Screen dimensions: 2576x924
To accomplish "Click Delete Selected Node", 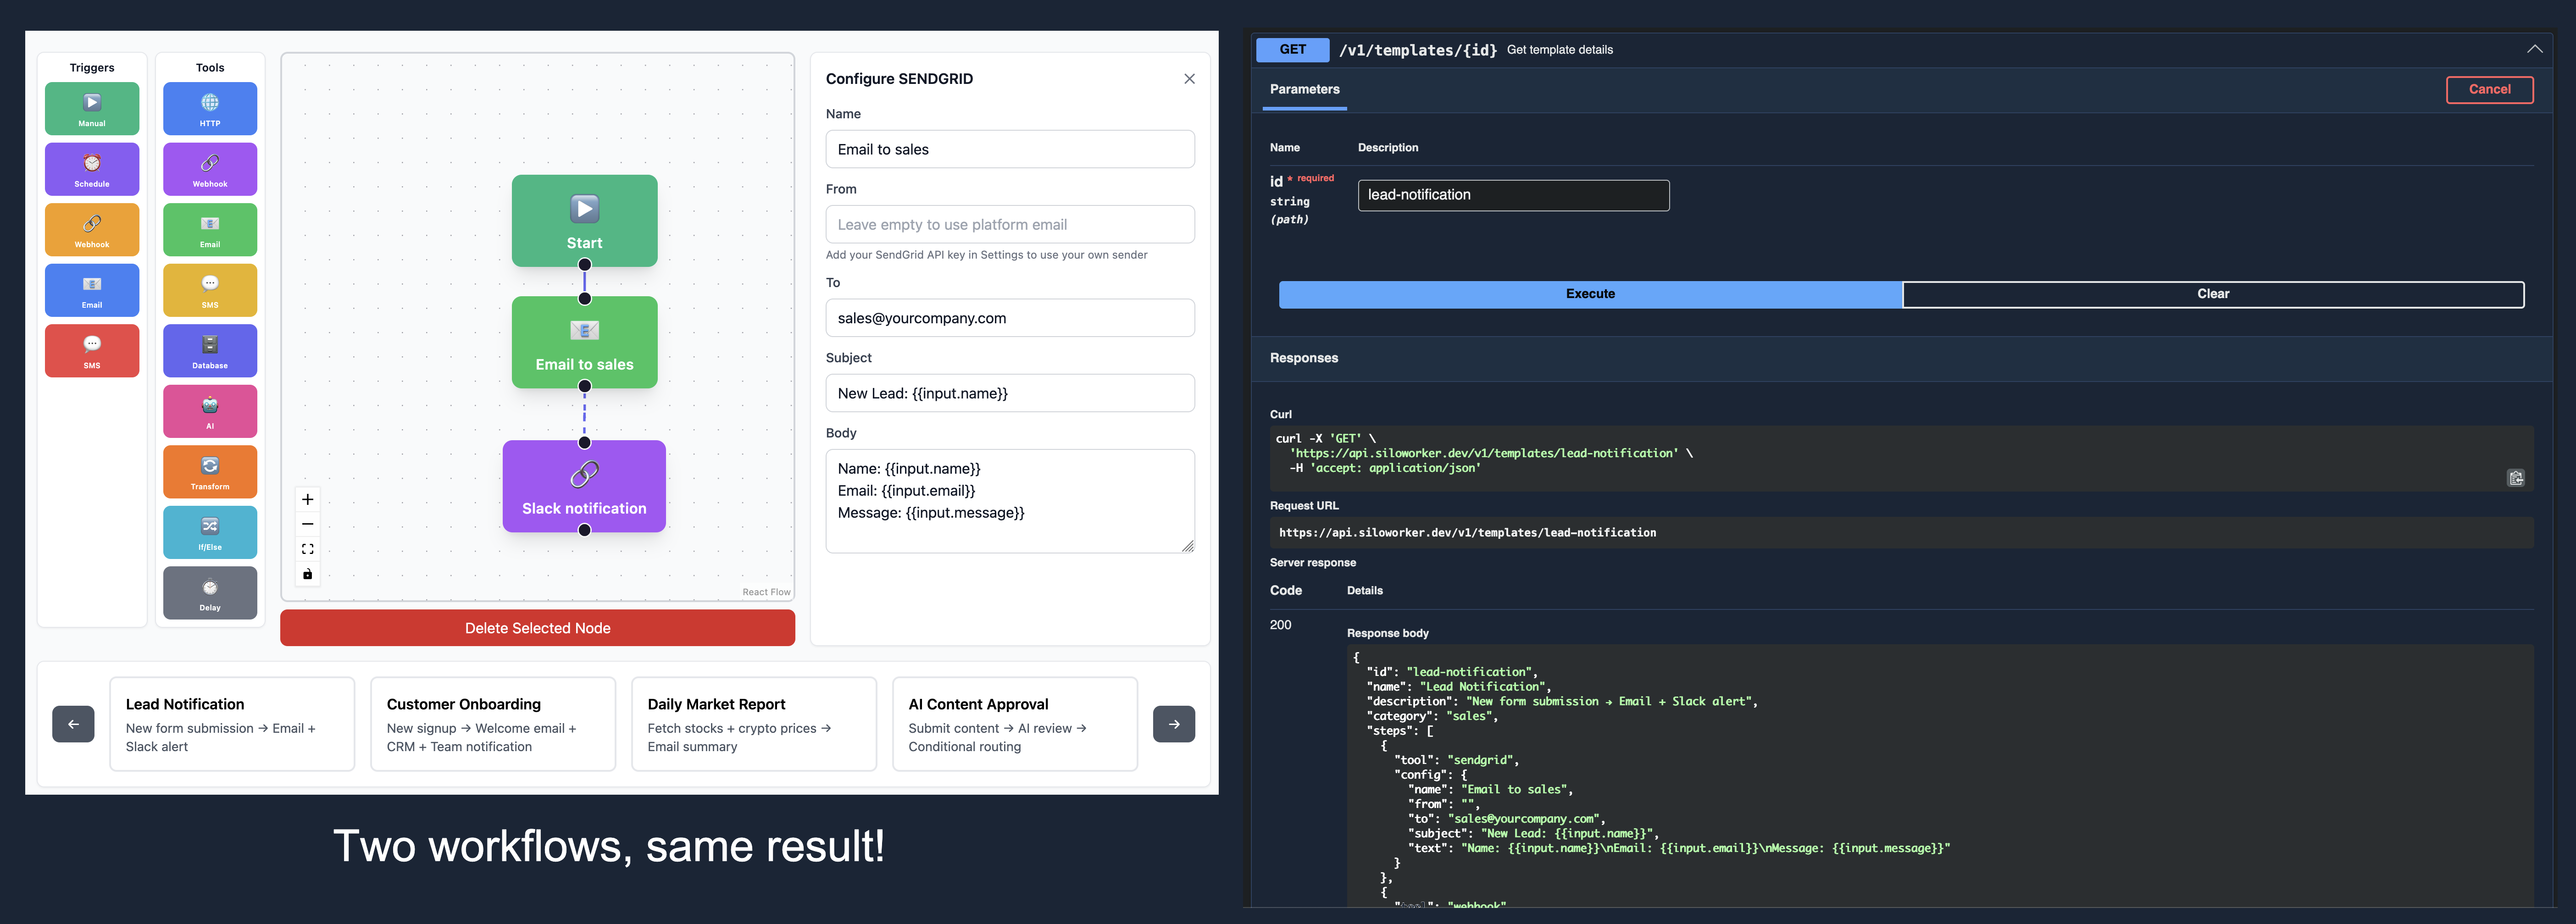I will (537, 628).
